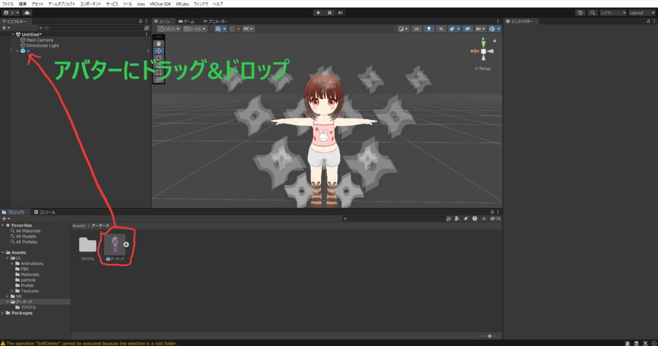Toggle gizmos in scene view
Viewport: 658px width, 346px height.
pyautogui.click(x=492, y=29)
